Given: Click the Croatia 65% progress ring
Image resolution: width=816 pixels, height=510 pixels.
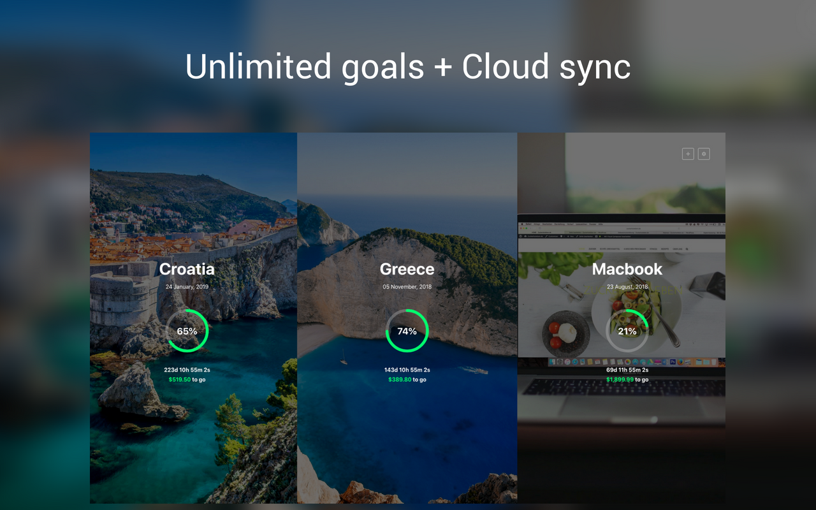Looking at the screenshot, I should coord(187,331).
